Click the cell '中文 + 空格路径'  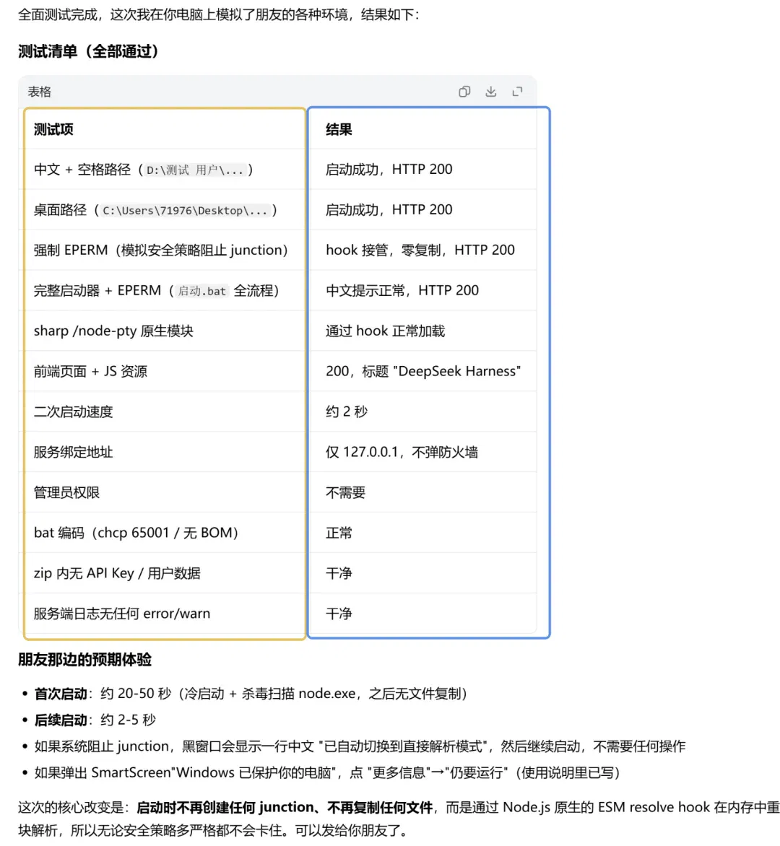click(x=82, y=170)
